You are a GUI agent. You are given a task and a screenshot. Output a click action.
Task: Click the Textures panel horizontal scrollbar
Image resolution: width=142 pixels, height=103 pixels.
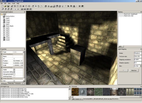[106, 97]
